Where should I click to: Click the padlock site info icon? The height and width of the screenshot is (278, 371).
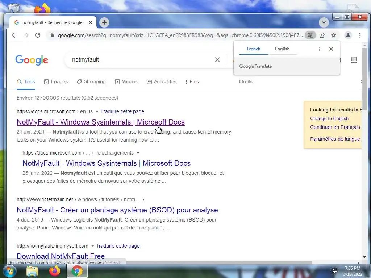52,35
